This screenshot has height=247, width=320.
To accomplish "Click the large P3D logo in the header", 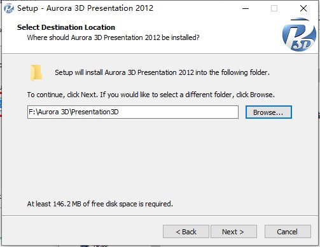I will (299, 34).
